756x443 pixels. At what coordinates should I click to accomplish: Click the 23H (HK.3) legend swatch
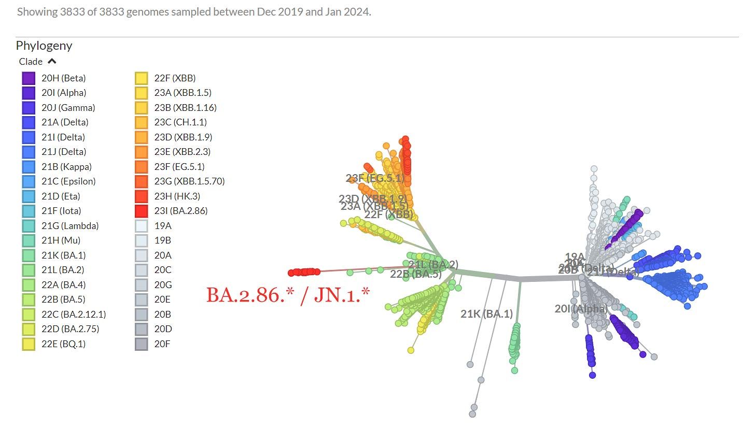tap(142, 196)
